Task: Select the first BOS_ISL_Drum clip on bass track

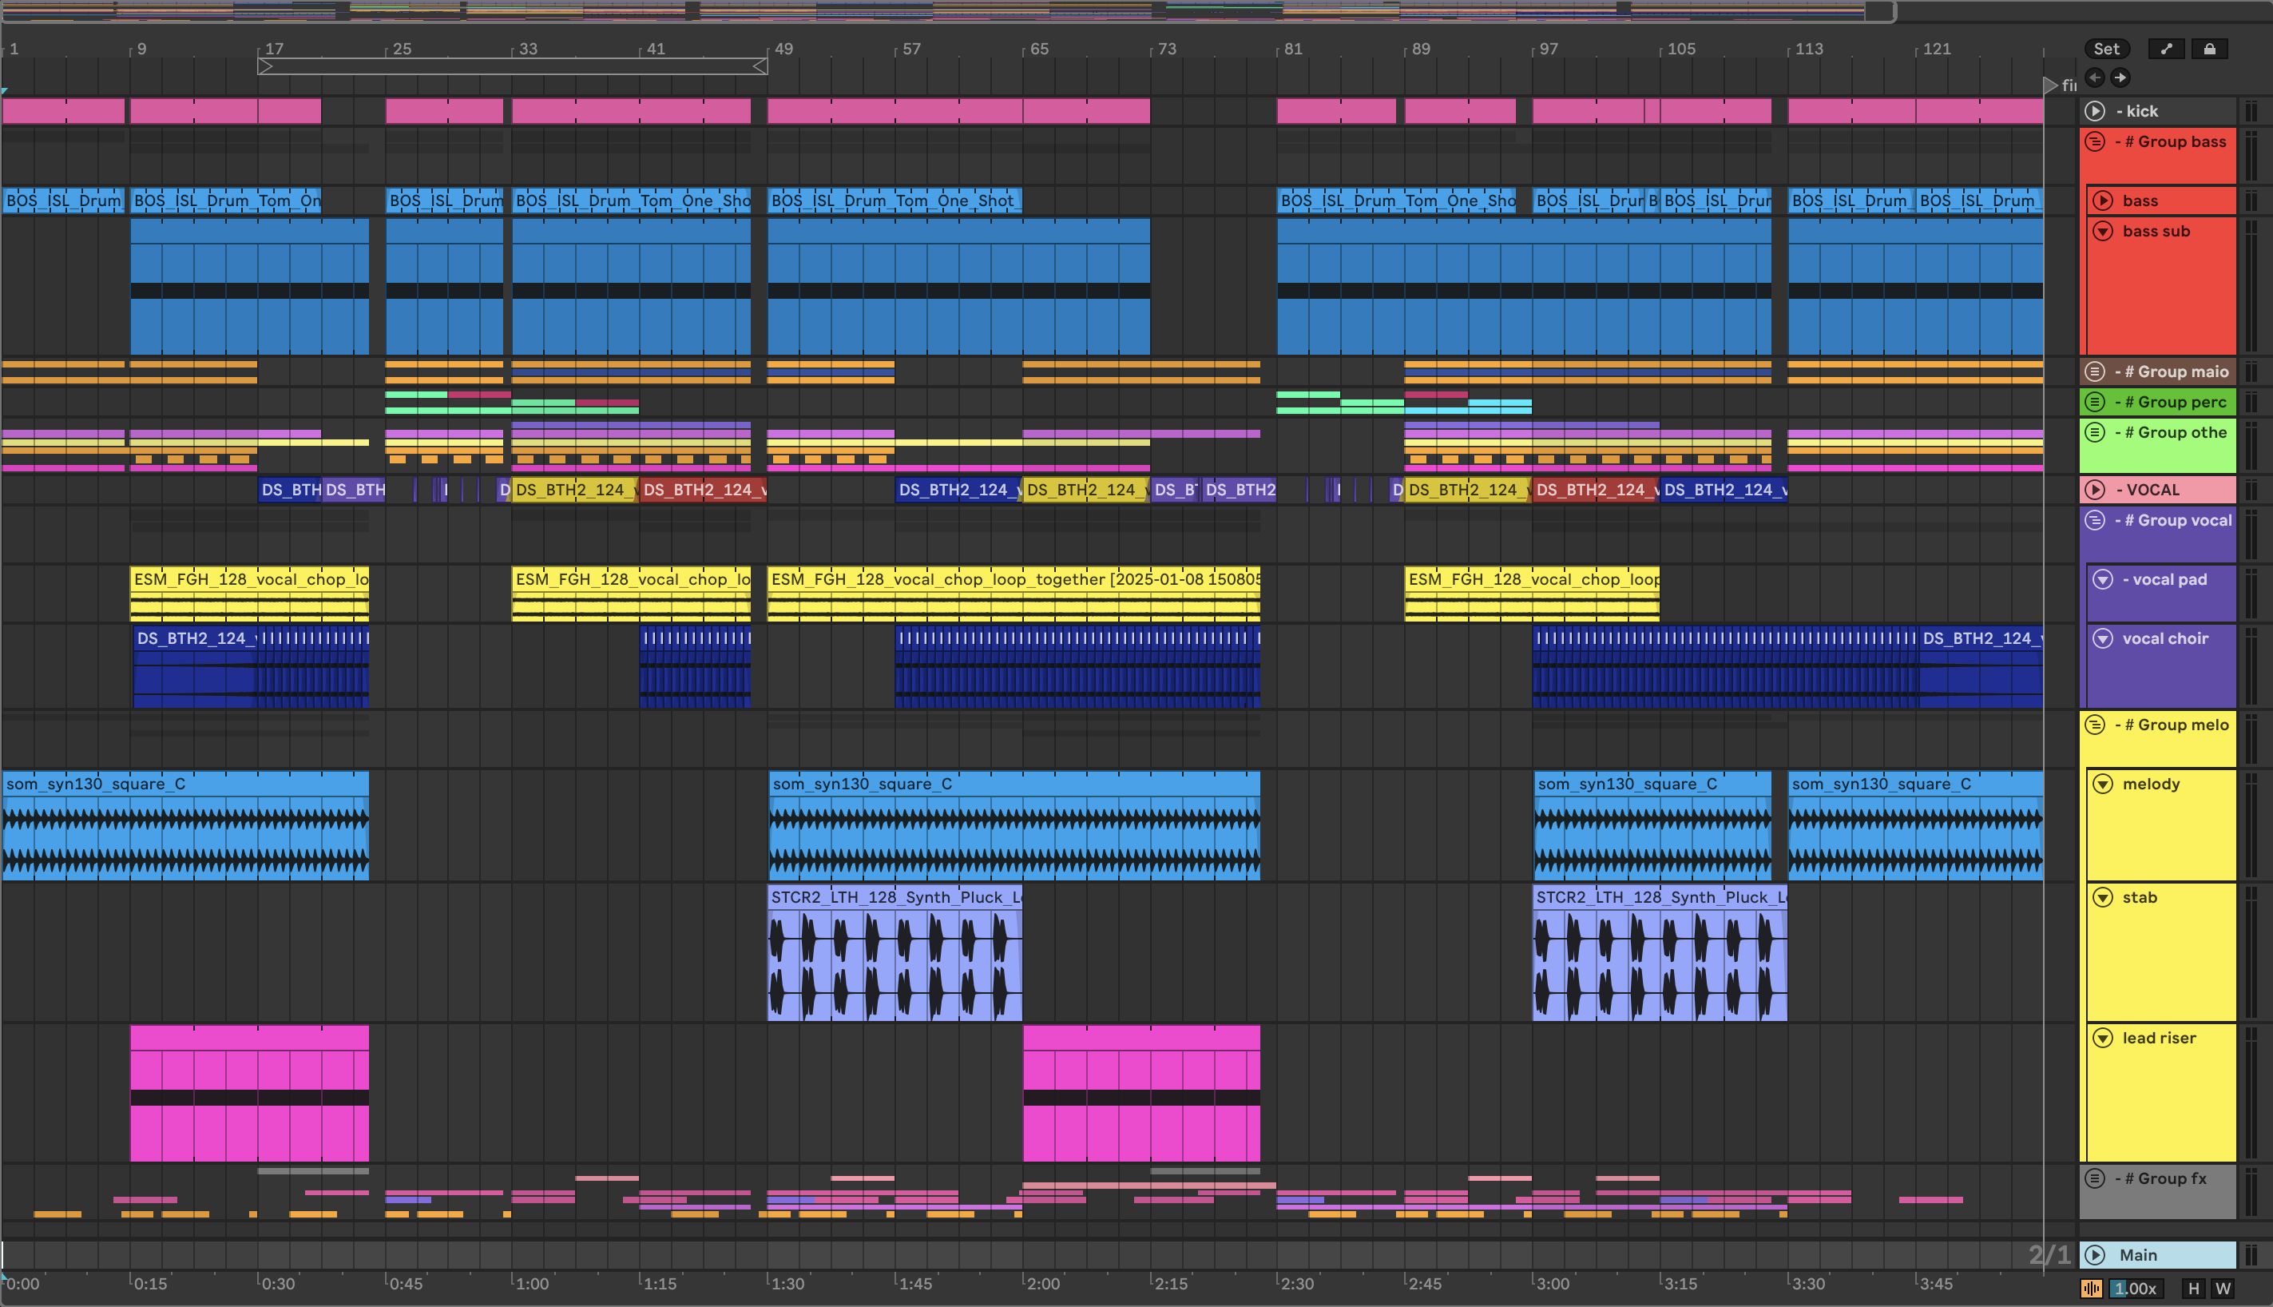Action: pos(64,201)
